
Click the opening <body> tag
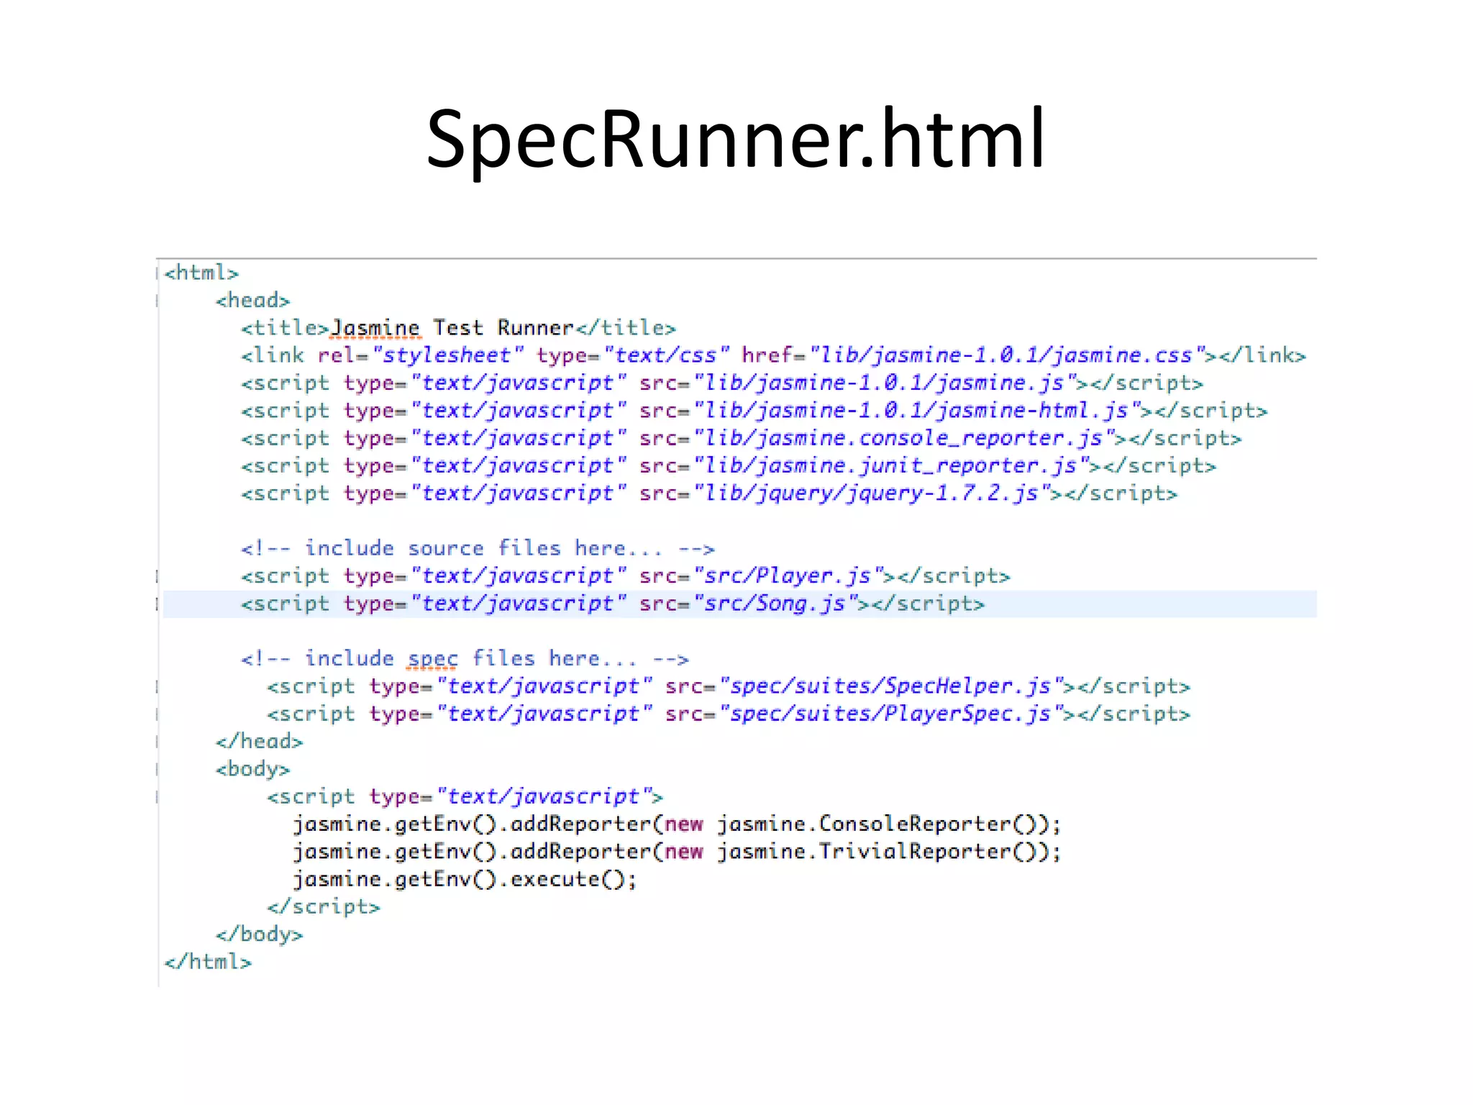252,770
